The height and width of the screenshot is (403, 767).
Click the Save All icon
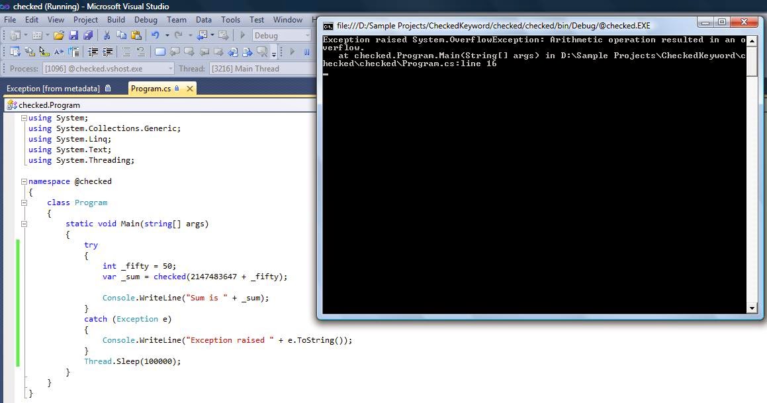(x=88, y=35)
